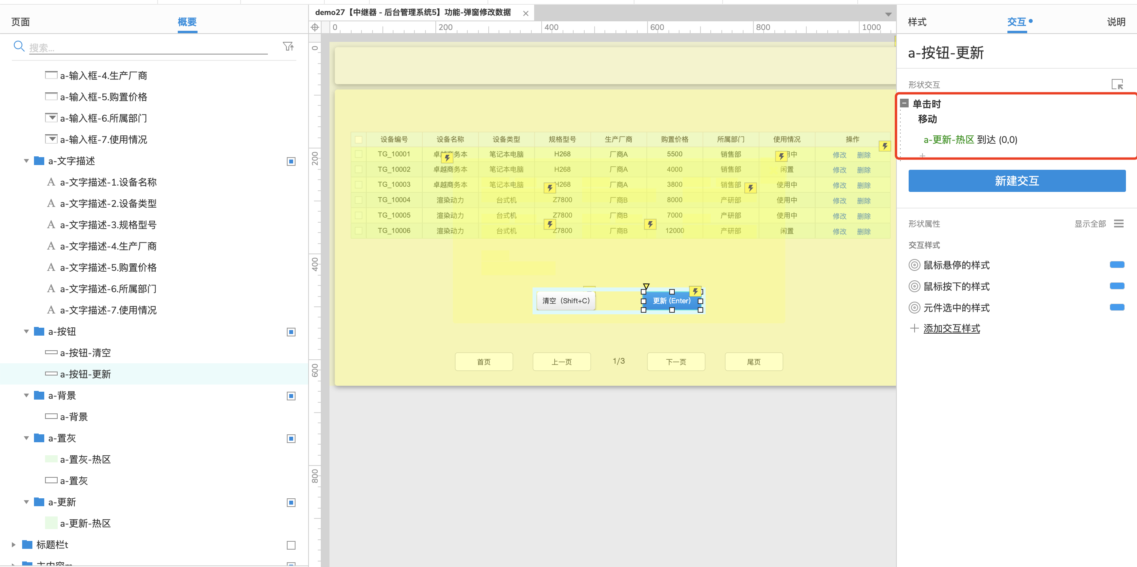This screenshot has height=567, width=1137.
Task: Open the 形状属性 list menu icon
Action: pyautogui.click(x=1118, y=224)
